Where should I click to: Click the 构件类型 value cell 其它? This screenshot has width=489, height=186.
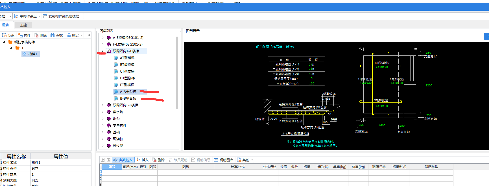click(x=61, y=168)
